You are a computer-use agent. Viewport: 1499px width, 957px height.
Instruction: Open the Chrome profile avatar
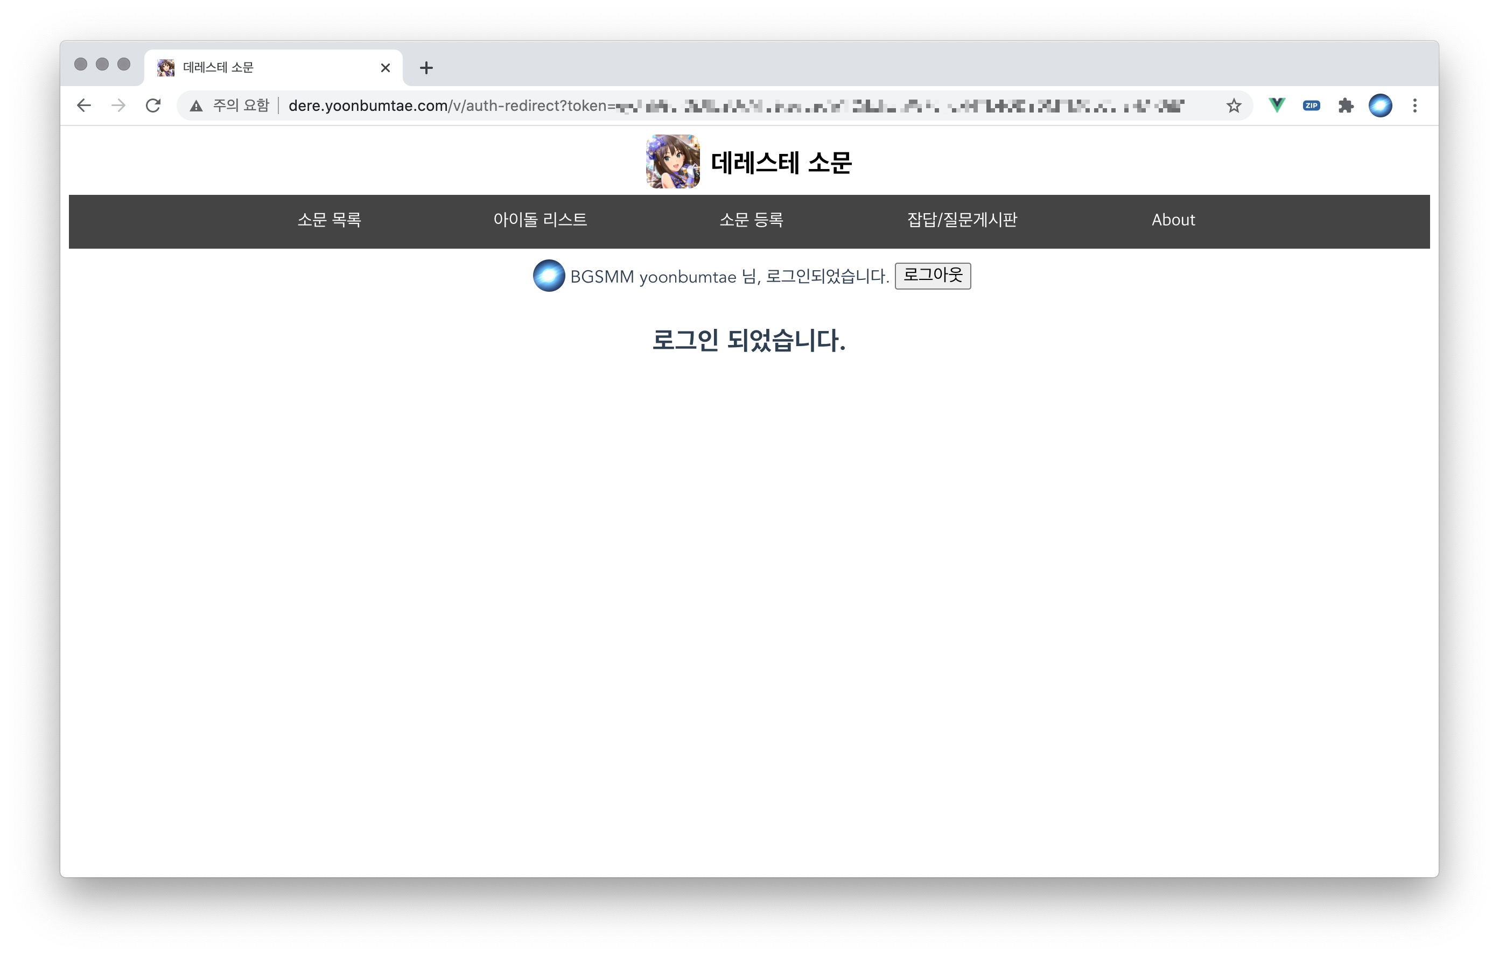pyautogui.click(x=1380, y=106)
